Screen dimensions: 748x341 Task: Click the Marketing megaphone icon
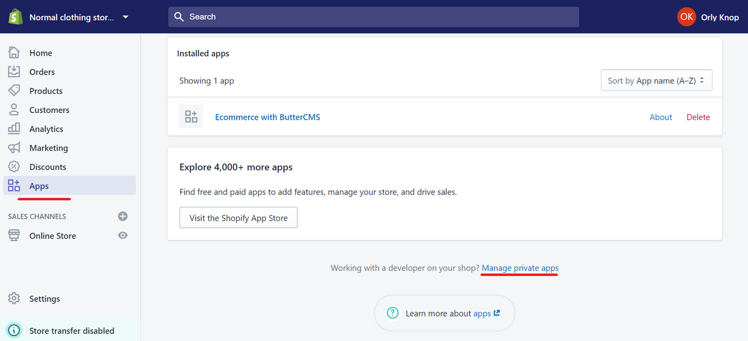click(x=14, y=148)
